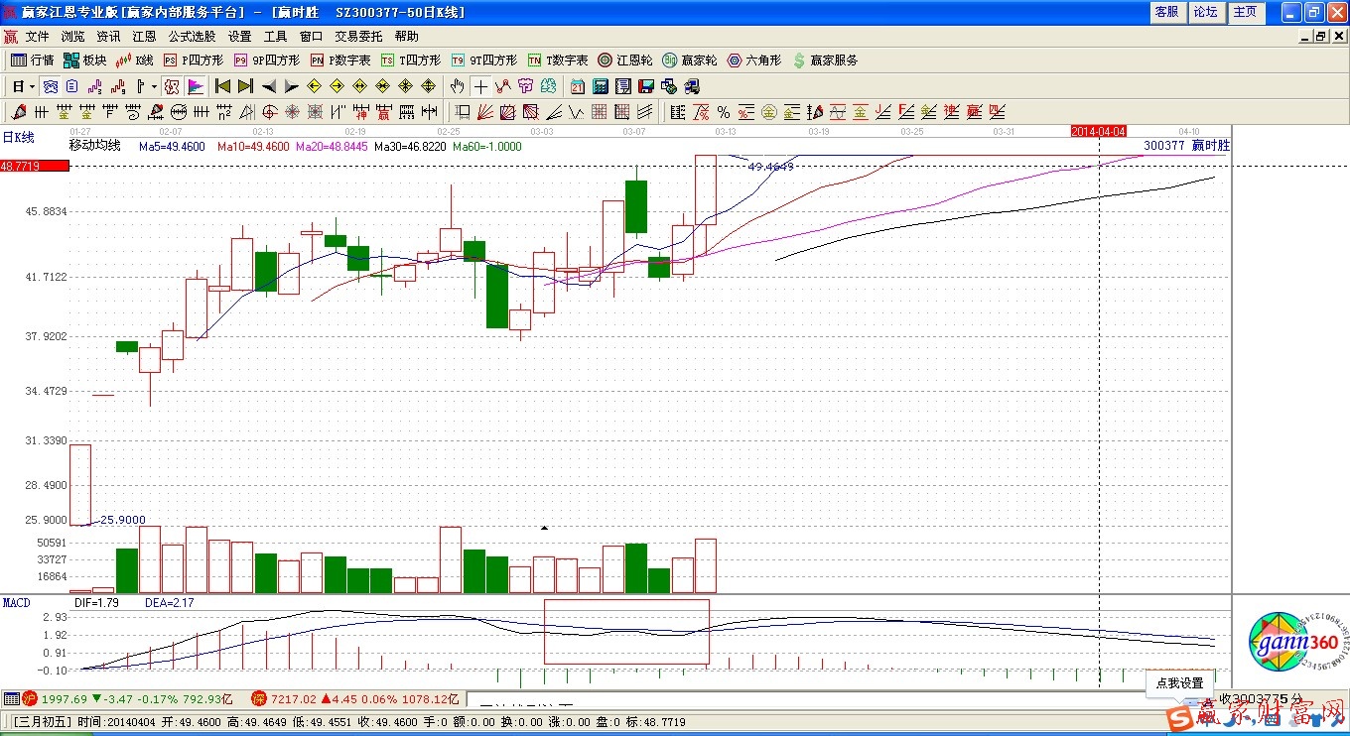Open the 行情 market quotes view
This screenshot has height=736, width=1350.
pos(32,61)
